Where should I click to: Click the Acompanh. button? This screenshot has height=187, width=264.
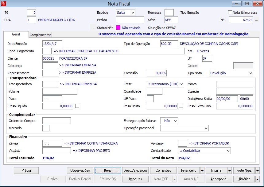pos(219,179)
